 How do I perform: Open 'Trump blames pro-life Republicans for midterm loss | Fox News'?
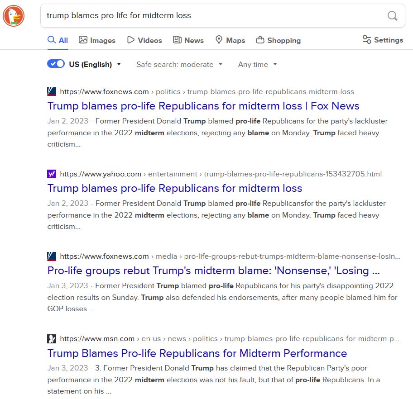pos(203,106)
